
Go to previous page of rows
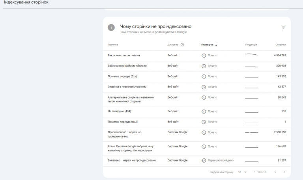click(x=275, y=172)
